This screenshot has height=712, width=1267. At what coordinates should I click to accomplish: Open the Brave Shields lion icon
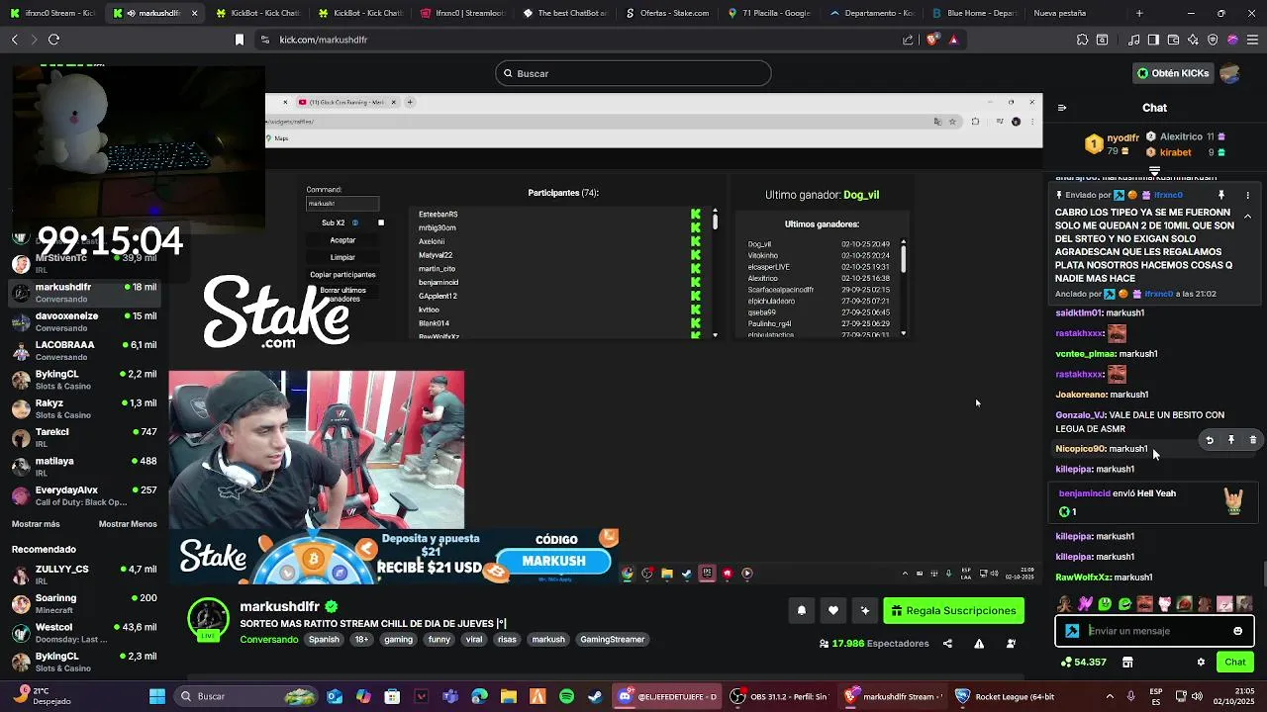coord(931,40)
